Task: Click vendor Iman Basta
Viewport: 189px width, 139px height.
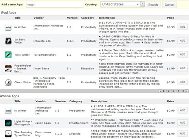Action: point(41,69)
